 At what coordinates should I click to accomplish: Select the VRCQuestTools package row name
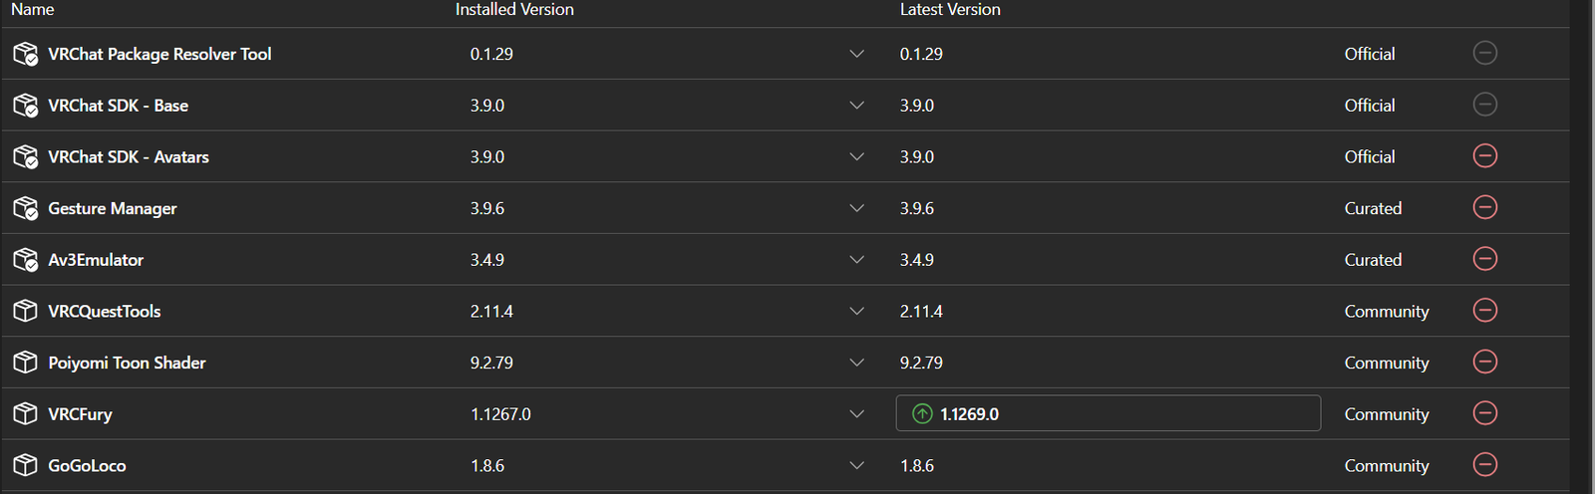pos(105,312)
